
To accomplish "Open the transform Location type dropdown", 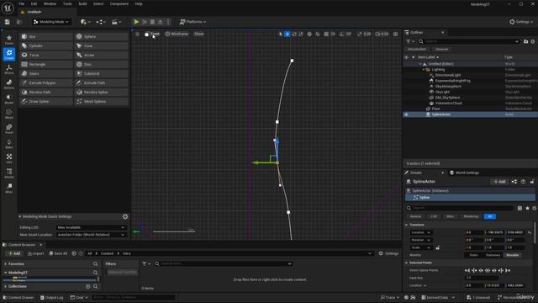I will [x=421, y=232].
